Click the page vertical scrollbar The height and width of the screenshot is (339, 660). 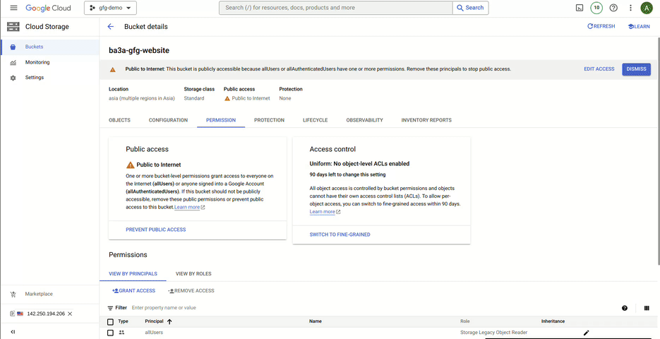click(658, 152)
